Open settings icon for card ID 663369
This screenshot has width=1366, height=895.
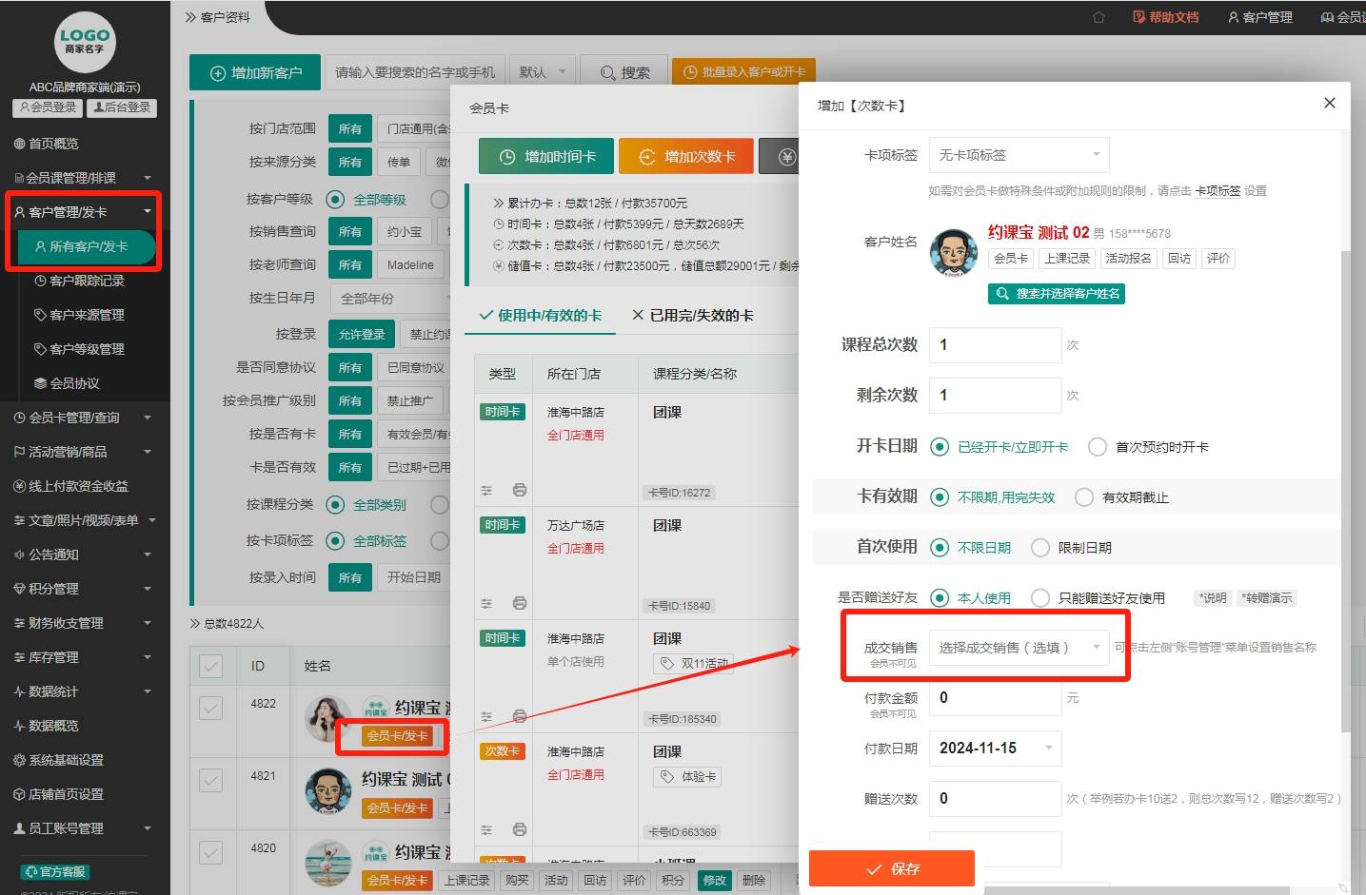[486, 830]
